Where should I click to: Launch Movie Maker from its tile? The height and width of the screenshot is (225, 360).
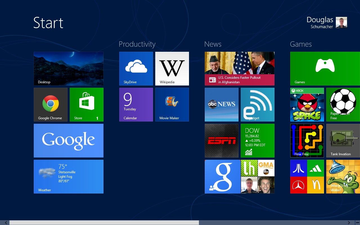point(172,105)
